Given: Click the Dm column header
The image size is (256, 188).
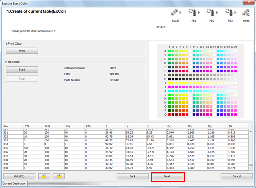Looking at the screenshot, I should pyautogui.click(x=197, y=126).
